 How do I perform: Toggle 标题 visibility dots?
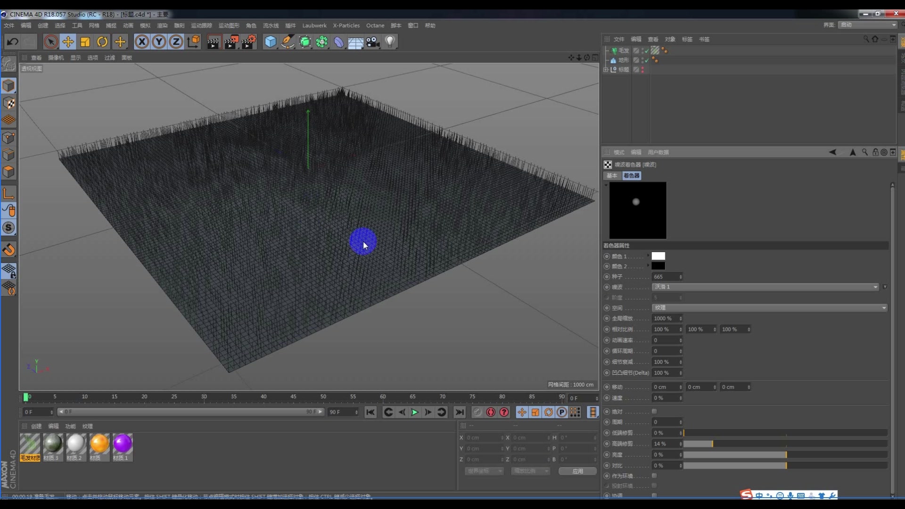tap(642, 70)
